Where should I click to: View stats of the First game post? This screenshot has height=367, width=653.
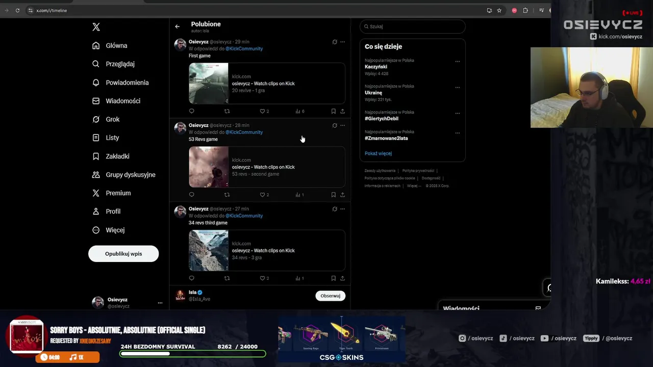tap(300, 111)
